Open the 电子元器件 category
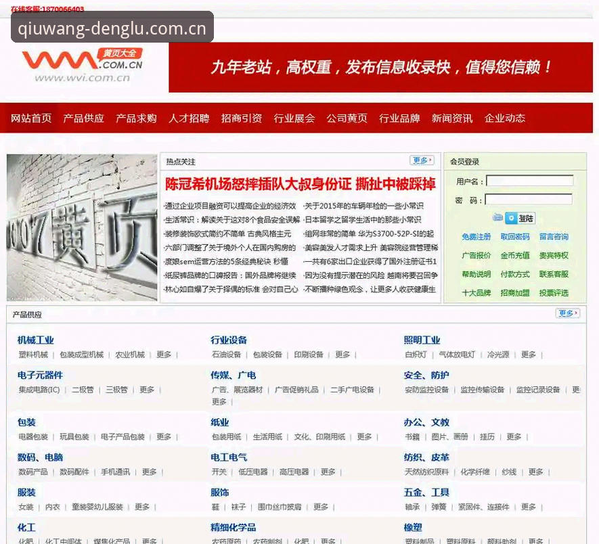This screenshot has height=544, width=599. [40, 375]
